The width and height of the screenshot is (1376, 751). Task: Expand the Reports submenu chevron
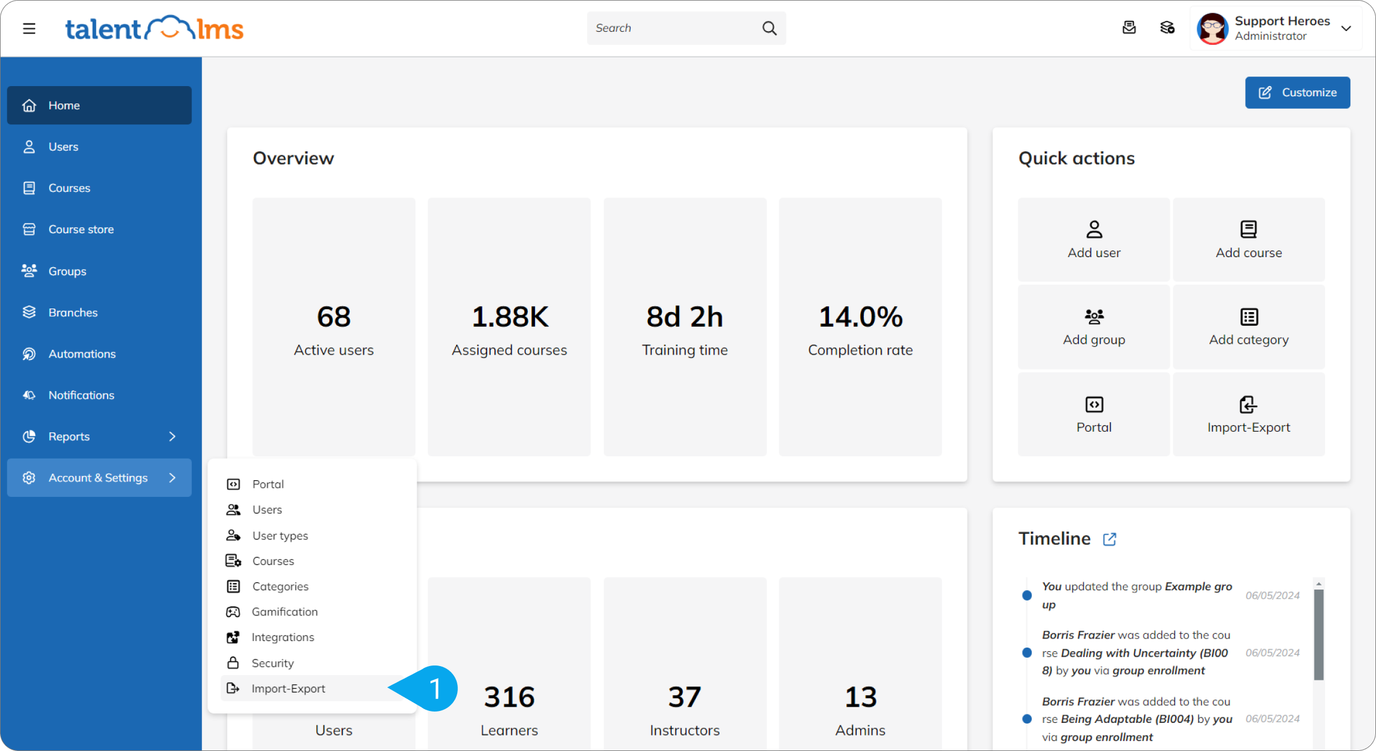[172, 436]
